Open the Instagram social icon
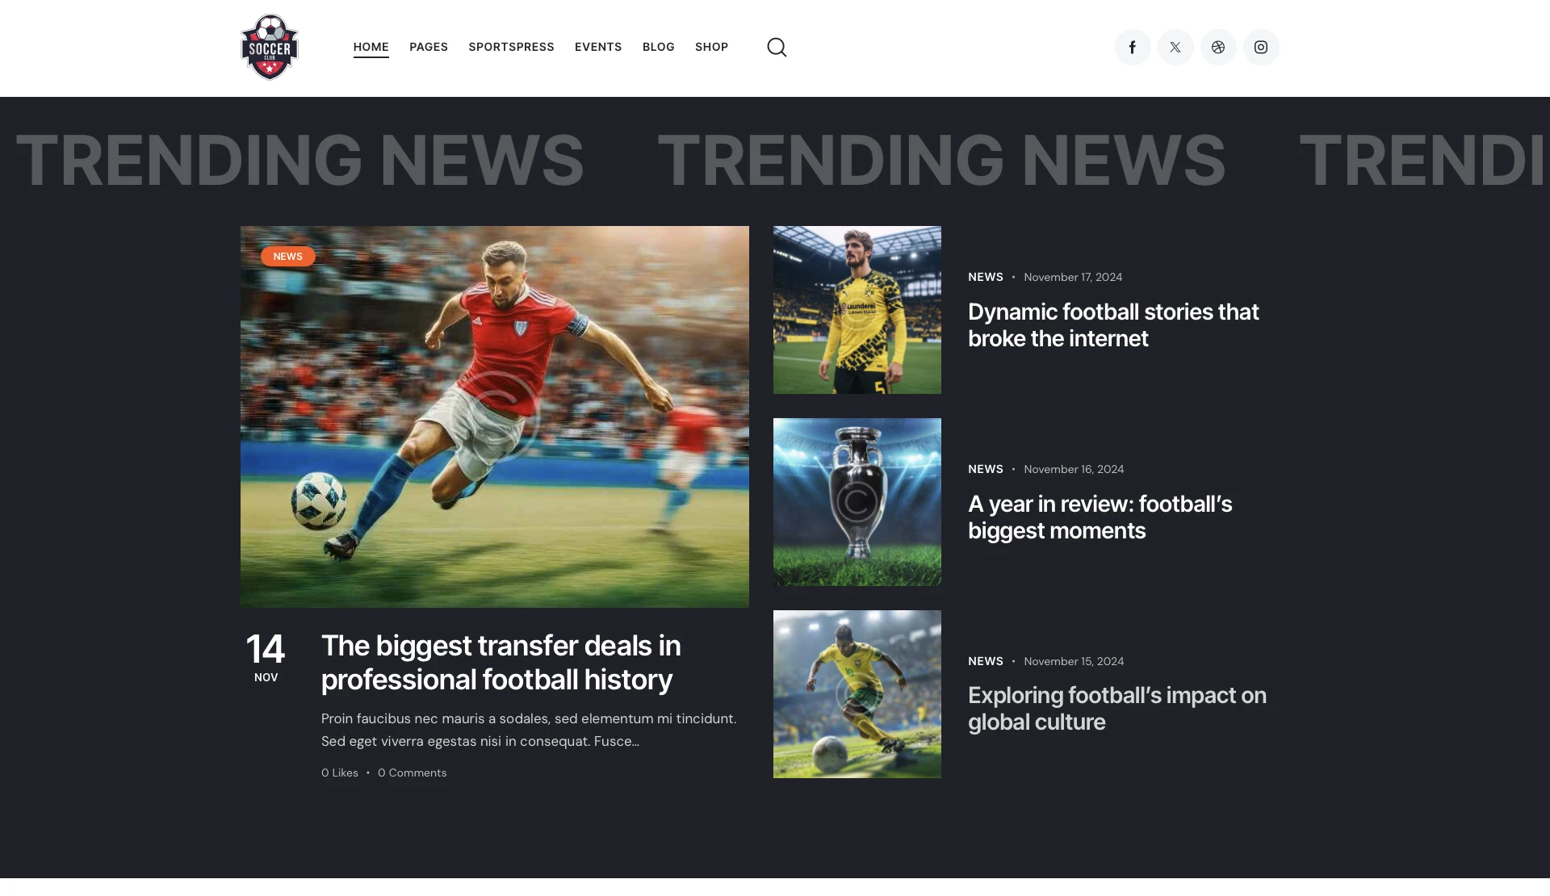The image size is (1550, 896). pyautogui.click(x=1261, y=48)
